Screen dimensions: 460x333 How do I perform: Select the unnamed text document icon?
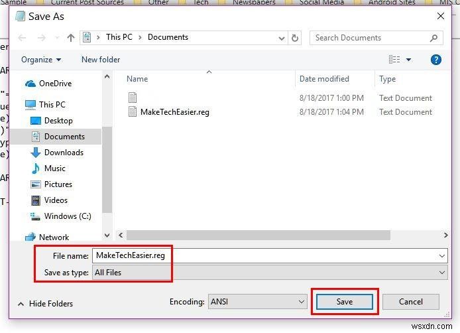[133, 98]
